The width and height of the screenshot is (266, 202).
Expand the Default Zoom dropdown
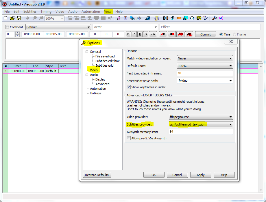(x=230, y=66)
